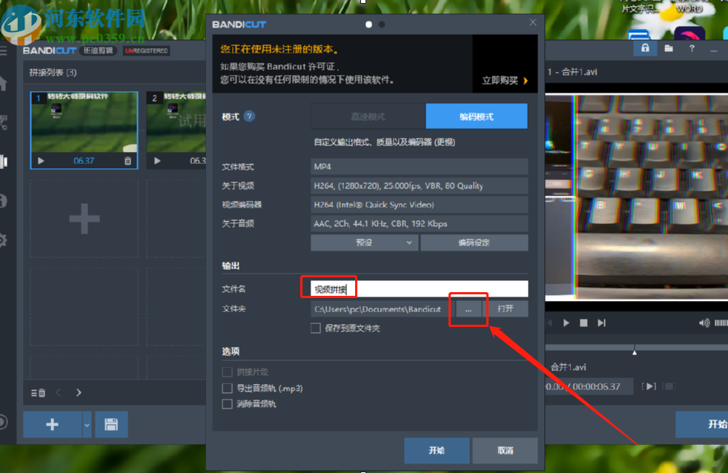Image resolution: width=728 pixels, height=473 pixels.
Task: Go to next page of join list
Action: coord(79,393)
